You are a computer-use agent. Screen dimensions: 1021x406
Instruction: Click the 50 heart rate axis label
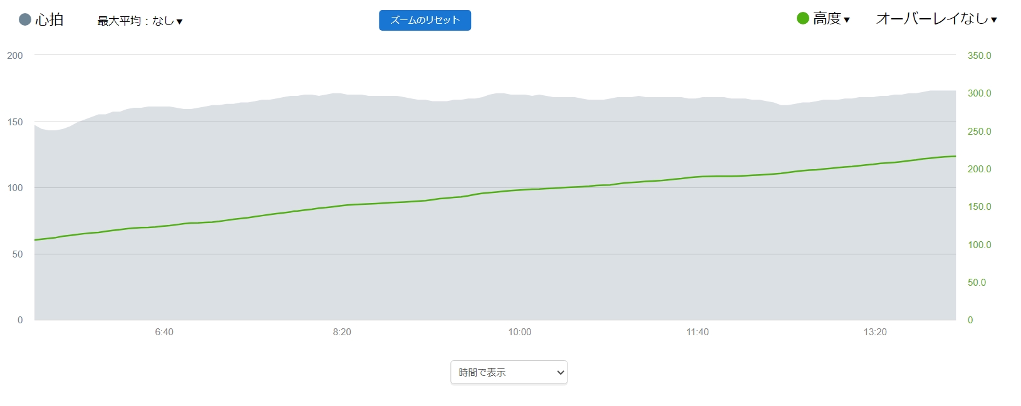tap(18, 254)
